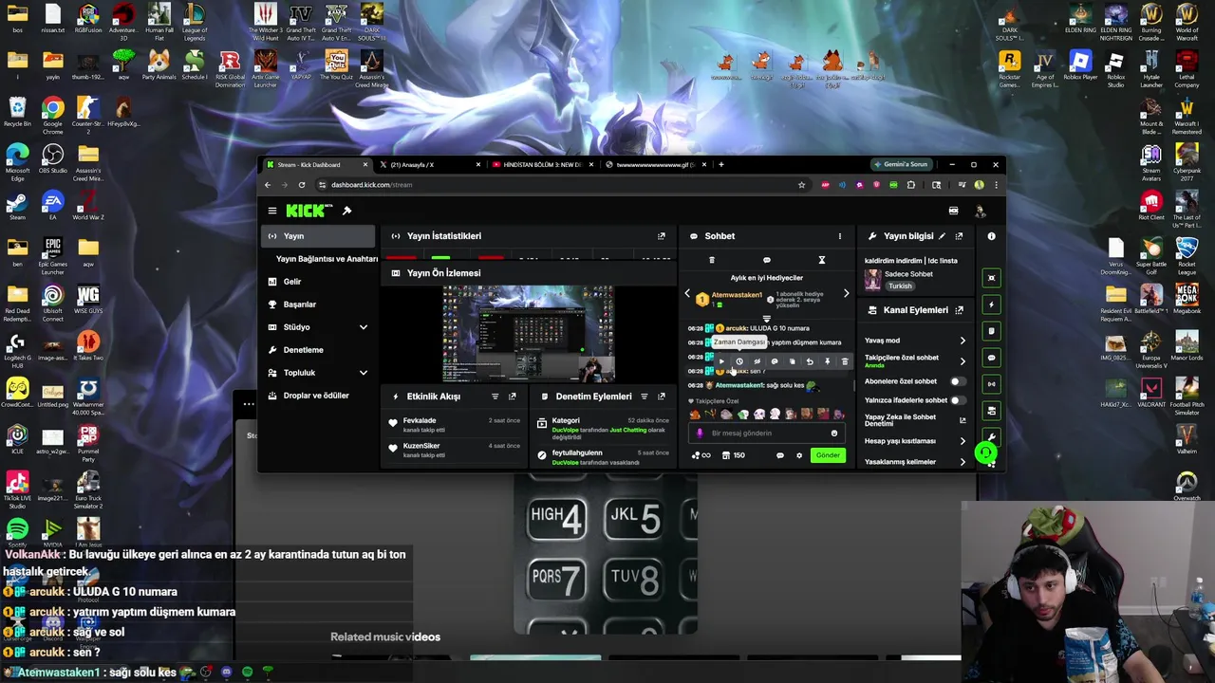Expand the Topluluk sidebar section
1215x683 pixels.
point(363,373)
